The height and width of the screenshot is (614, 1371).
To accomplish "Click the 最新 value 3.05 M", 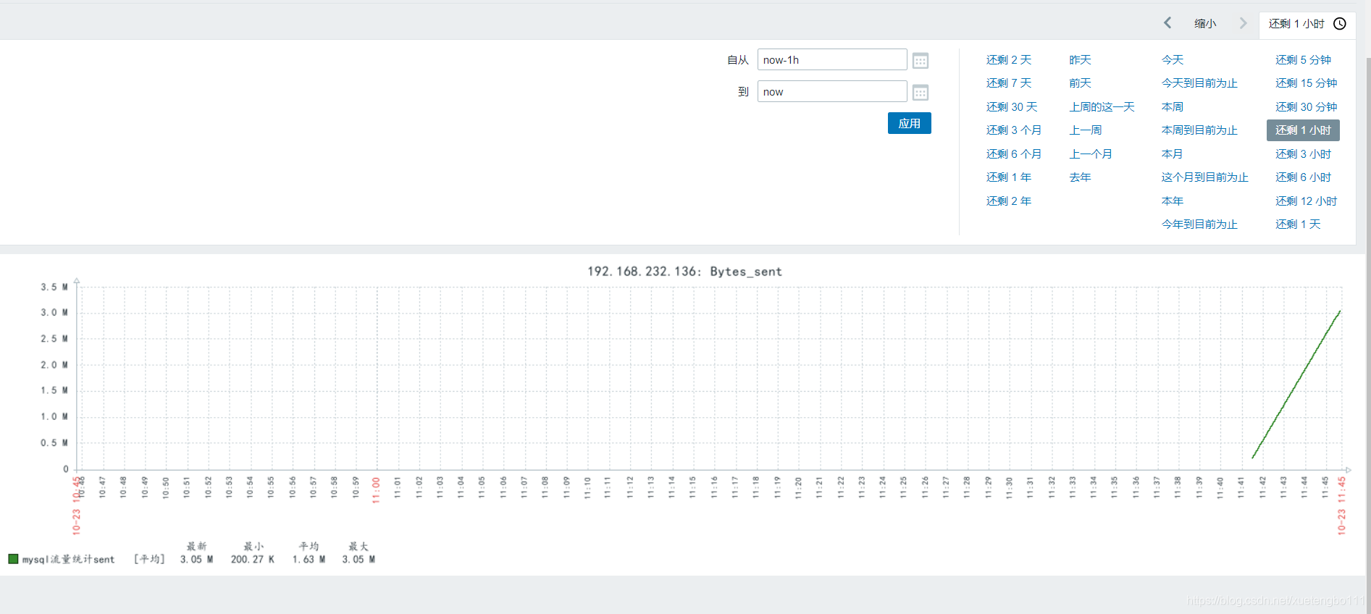I will pos(196,560).
